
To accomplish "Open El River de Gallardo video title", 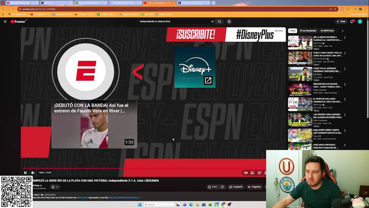I will tap(328, 100).
